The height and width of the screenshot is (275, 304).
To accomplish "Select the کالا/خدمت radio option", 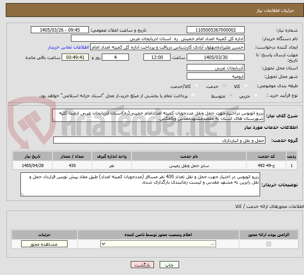I will click(x=197, y=86).
